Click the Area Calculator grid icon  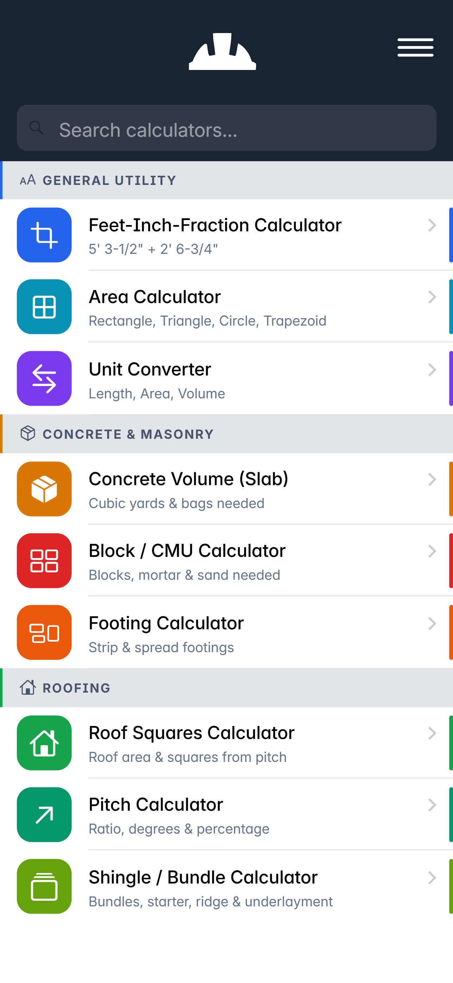(44, 307)
